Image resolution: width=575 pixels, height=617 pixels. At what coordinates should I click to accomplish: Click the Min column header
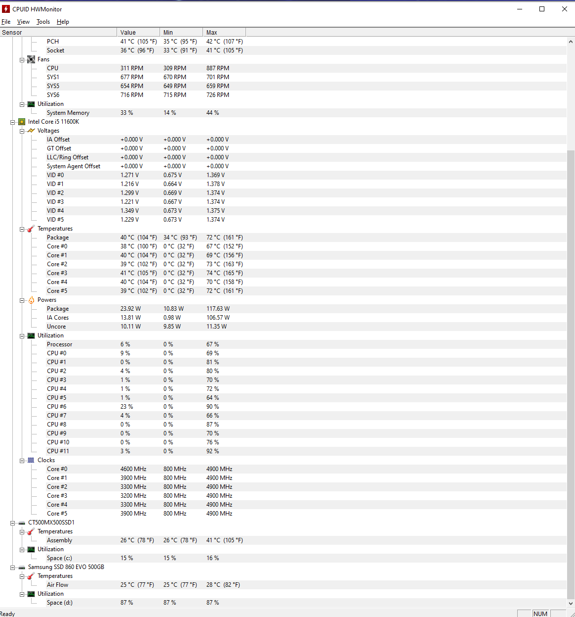click(x=181, y=32)
